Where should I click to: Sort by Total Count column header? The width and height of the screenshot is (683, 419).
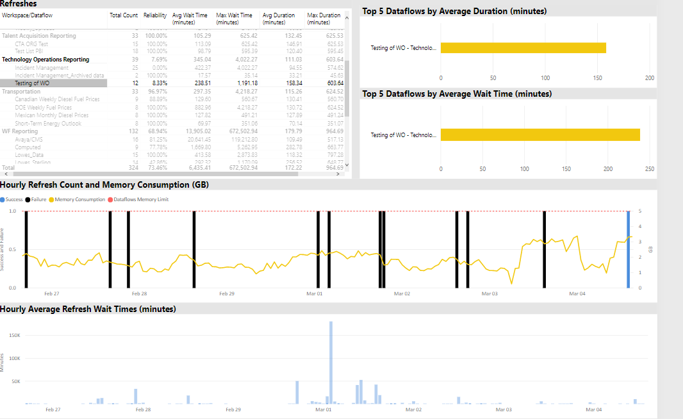tap(123, 15)
